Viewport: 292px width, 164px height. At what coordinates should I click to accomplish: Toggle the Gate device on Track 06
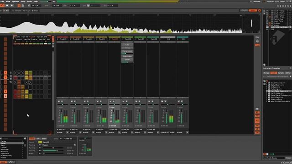click(x=127, y=45)
